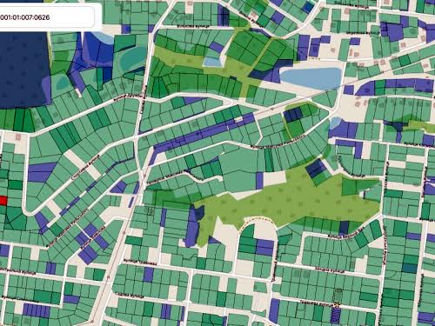The width and height of the screenshot is (435, 326).
Task: Select the dark navy parcel at park's north edge
Action: [x=316, y=168]
